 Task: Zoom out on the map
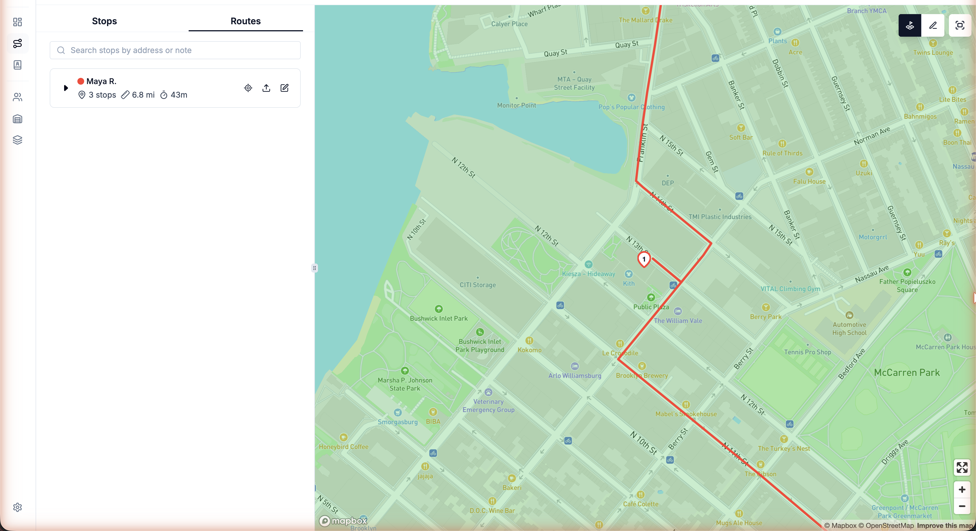coord(962,506)
